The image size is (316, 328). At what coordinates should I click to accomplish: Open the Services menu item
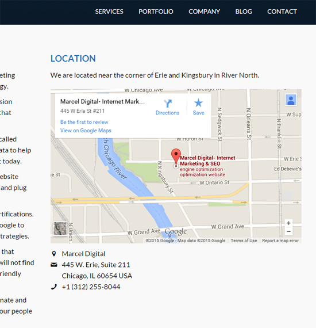click(x=109, y=12)
